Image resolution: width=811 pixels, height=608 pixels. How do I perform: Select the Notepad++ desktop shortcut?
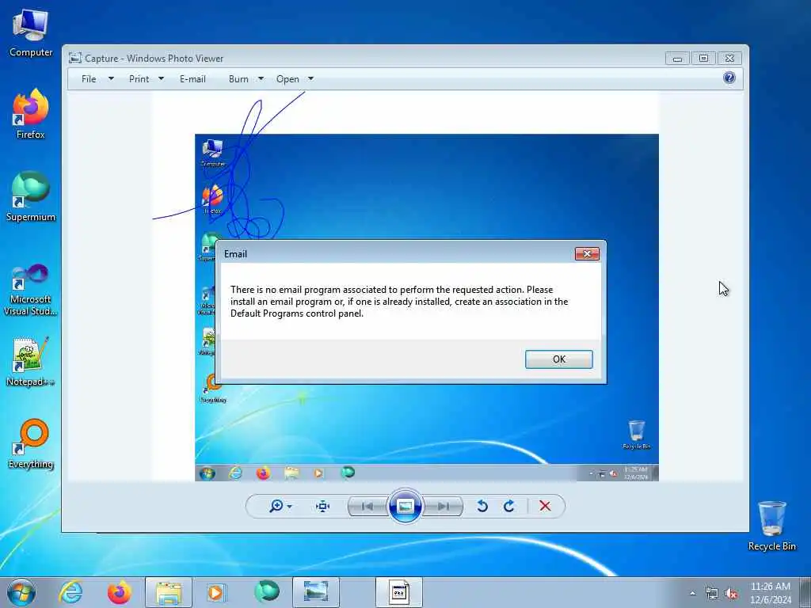pyautogui.click(x=31, y=361)
